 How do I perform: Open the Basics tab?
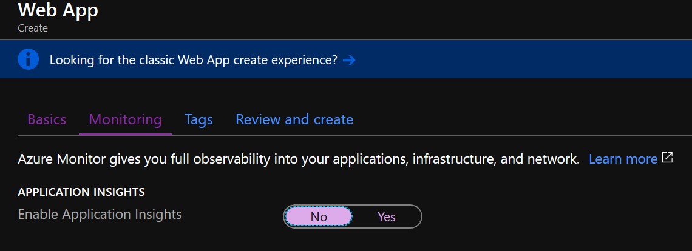pyautogui.click(x=47, y=119)
